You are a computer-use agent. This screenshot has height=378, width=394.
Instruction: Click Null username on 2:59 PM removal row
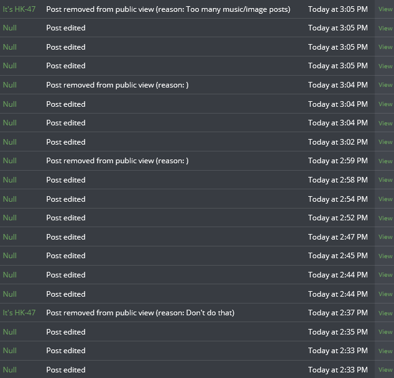[10, 161]
